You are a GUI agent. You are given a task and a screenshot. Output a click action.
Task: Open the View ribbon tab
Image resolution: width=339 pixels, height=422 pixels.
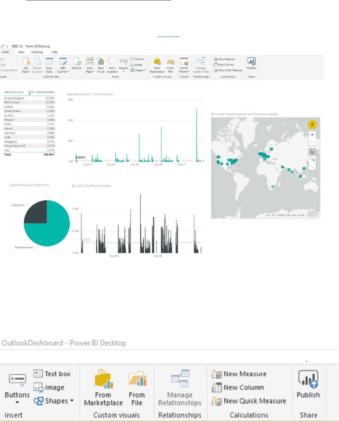tap(21, 52)
